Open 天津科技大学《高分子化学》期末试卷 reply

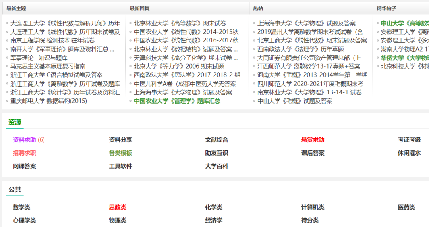click(x=186, y=58)
